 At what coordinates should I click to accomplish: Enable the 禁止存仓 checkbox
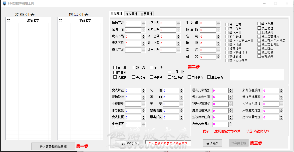pyautogui.click(x=227, y=28)
